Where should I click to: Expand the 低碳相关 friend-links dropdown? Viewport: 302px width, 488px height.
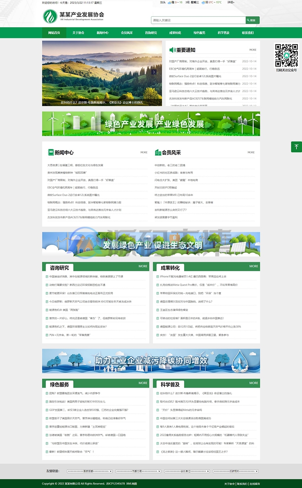point(236,471)
